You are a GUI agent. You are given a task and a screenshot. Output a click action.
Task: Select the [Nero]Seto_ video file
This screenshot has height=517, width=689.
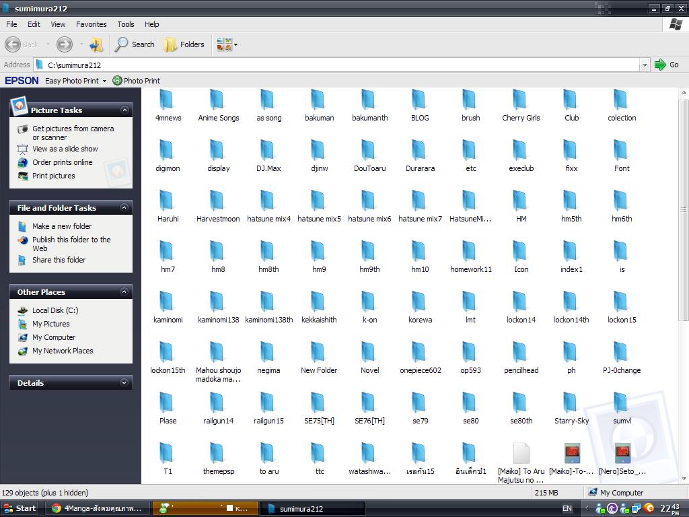click(x=622, y=459)
